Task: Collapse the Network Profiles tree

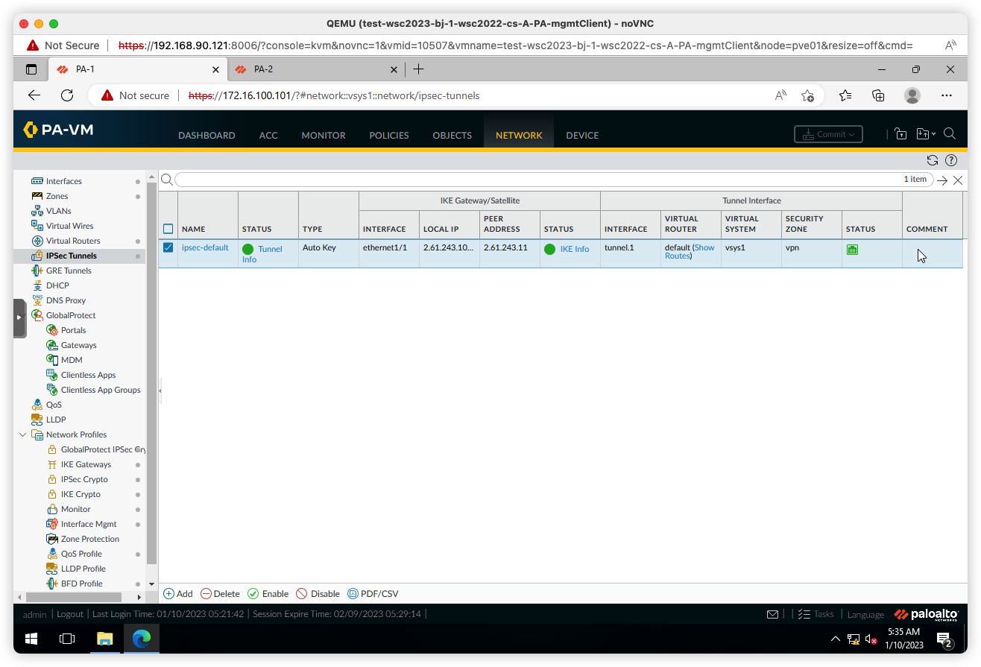Action: [x=23, y=434]
